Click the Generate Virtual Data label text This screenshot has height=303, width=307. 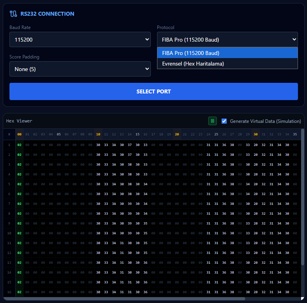265,121
